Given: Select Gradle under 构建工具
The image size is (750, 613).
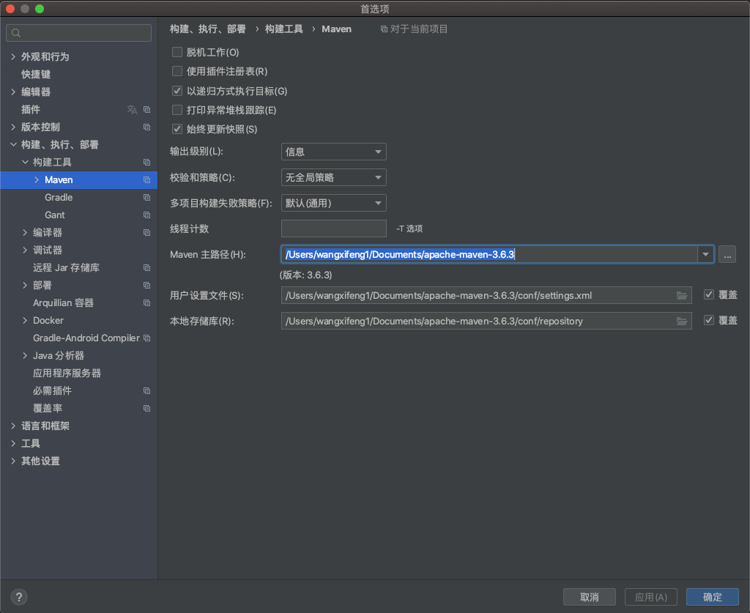Looking at the screenshot, I should (x=59, y=198).
